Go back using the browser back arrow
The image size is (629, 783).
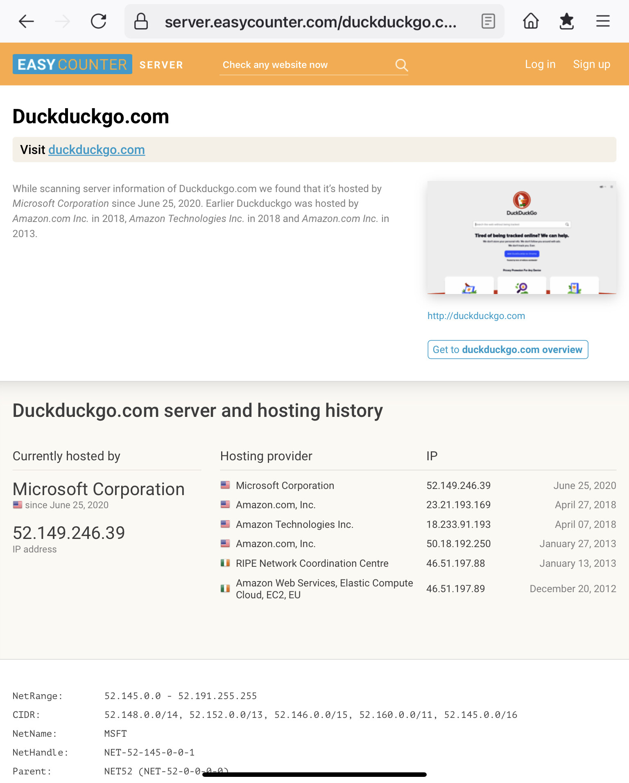(26, 21)
